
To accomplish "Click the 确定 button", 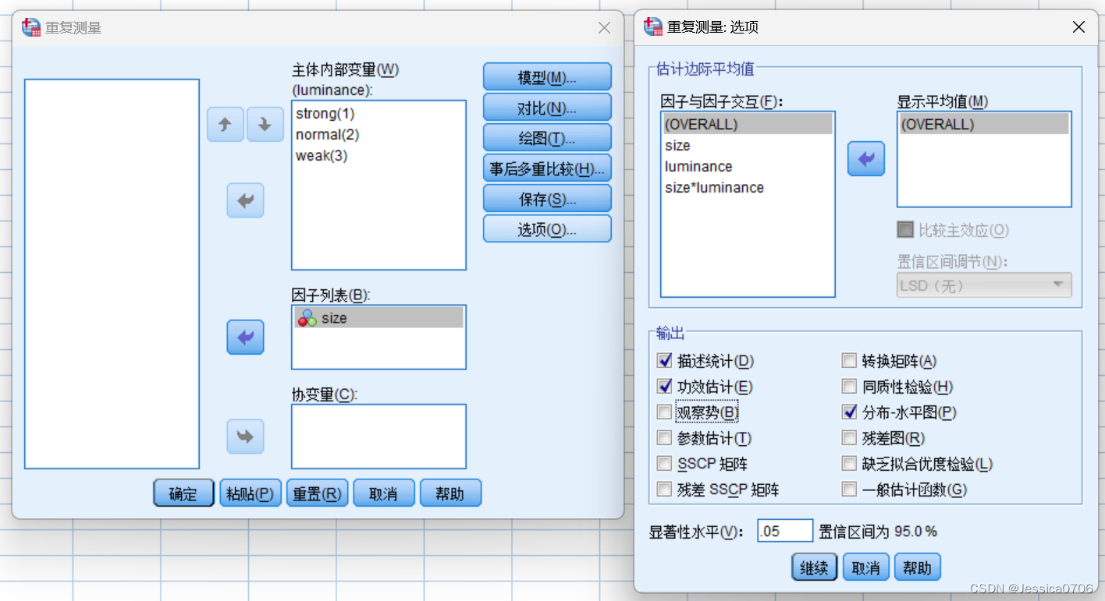I will pos(183,493).
